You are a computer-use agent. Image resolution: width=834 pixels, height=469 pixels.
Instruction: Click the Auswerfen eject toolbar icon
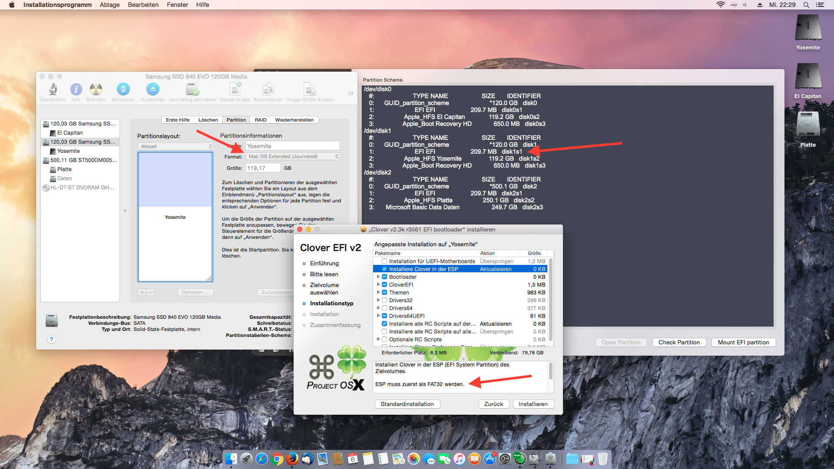pos(152,89)
